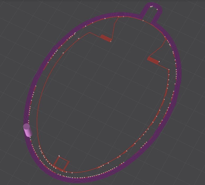Select the purple protruding tab loop at top
205x185 pixels.
tap(151, 13)
